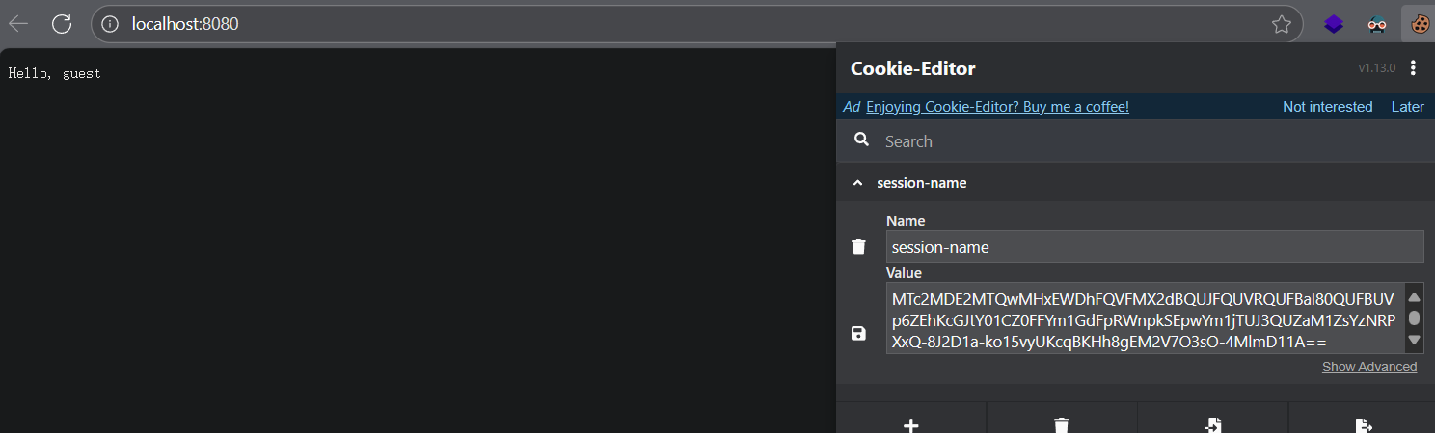Collapse the session-name cookie entry
This screenshot has height=433, width=1435.
(x=857, y=183)
